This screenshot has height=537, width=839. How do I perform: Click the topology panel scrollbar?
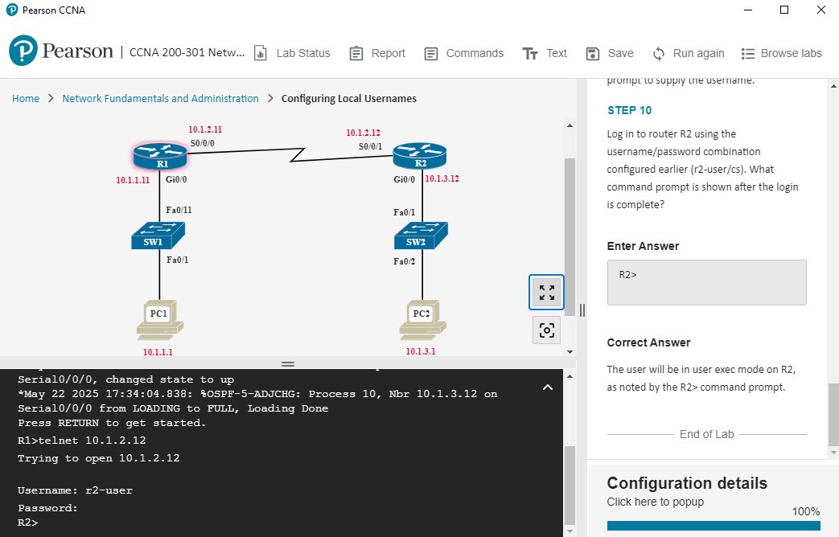[x=570, y=236]
